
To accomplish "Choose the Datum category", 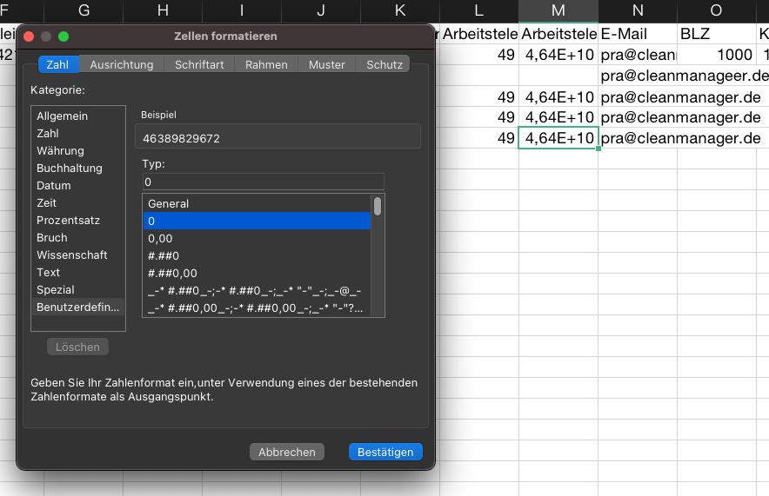I will [54, 186].
